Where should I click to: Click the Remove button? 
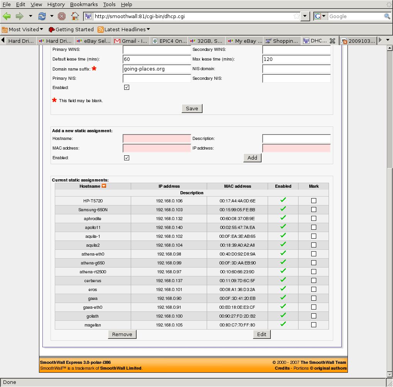[x=122, y=334]
